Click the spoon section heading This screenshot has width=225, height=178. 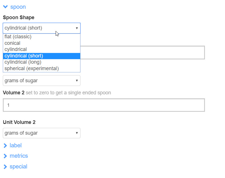(x=18, y=7)
